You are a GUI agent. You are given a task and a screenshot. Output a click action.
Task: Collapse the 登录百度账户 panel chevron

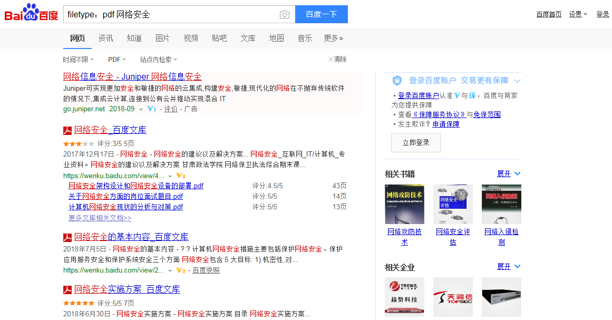point(518,81)
